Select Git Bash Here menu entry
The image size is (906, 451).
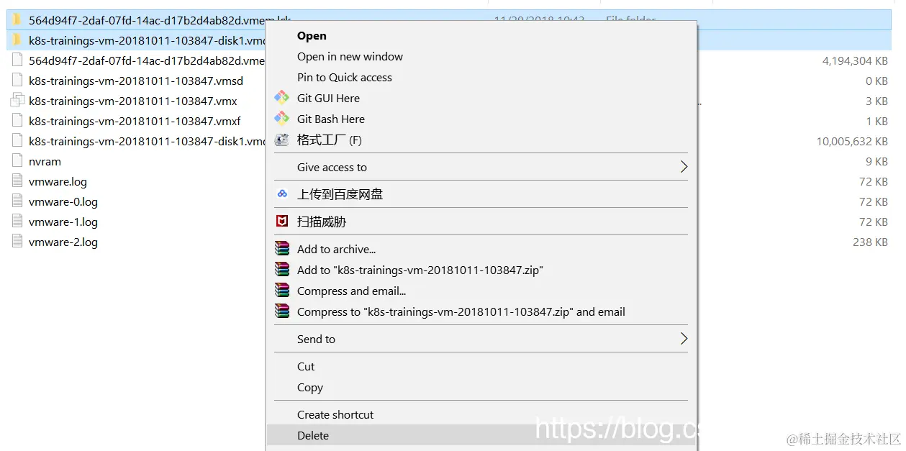[331, 119]
